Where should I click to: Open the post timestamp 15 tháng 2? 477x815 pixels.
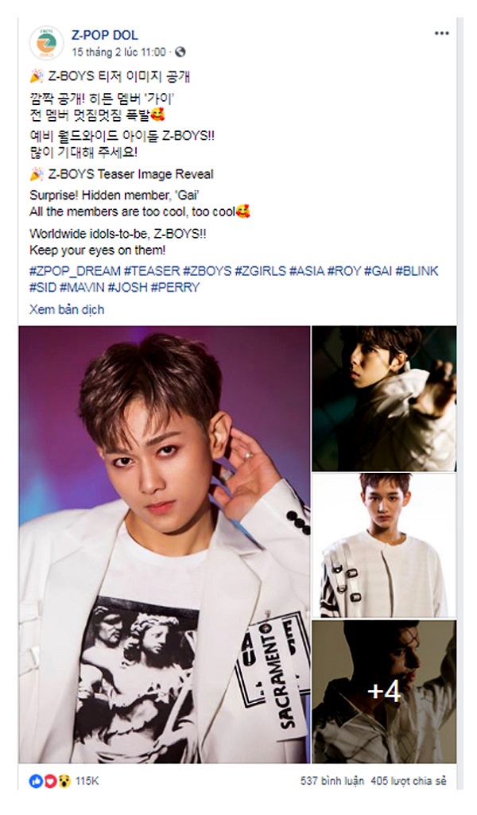(x=119, y=52)
